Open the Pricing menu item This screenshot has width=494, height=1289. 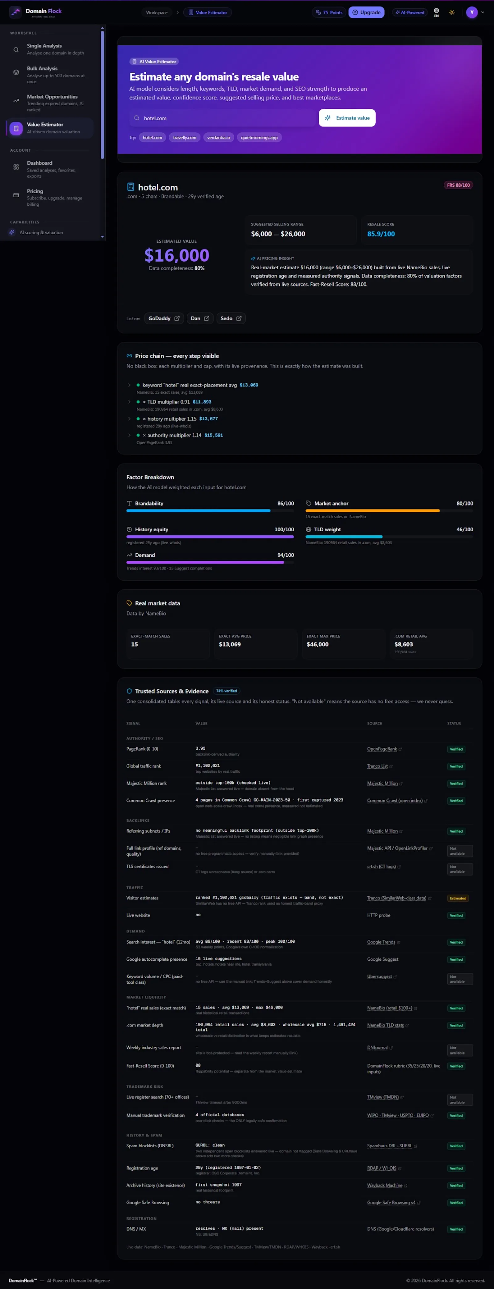49,197
